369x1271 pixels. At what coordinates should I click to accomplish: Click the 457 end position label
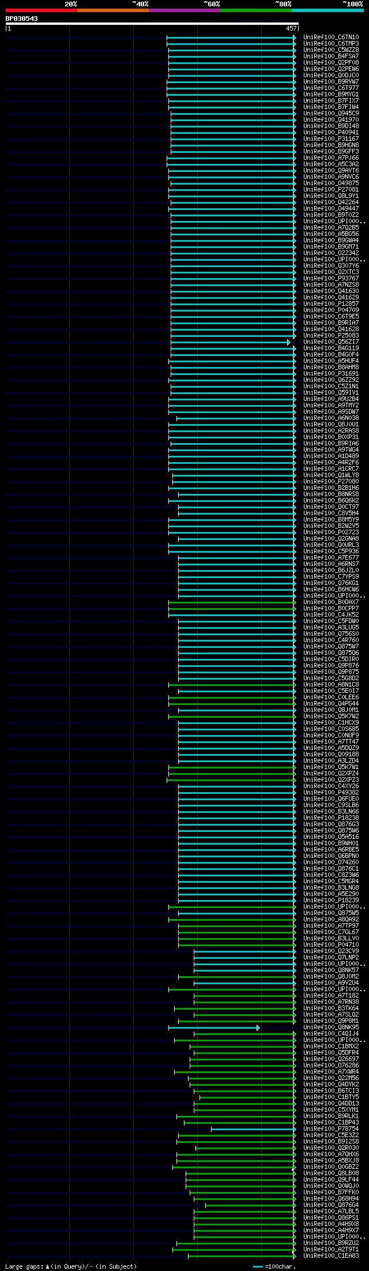[291, 28]
